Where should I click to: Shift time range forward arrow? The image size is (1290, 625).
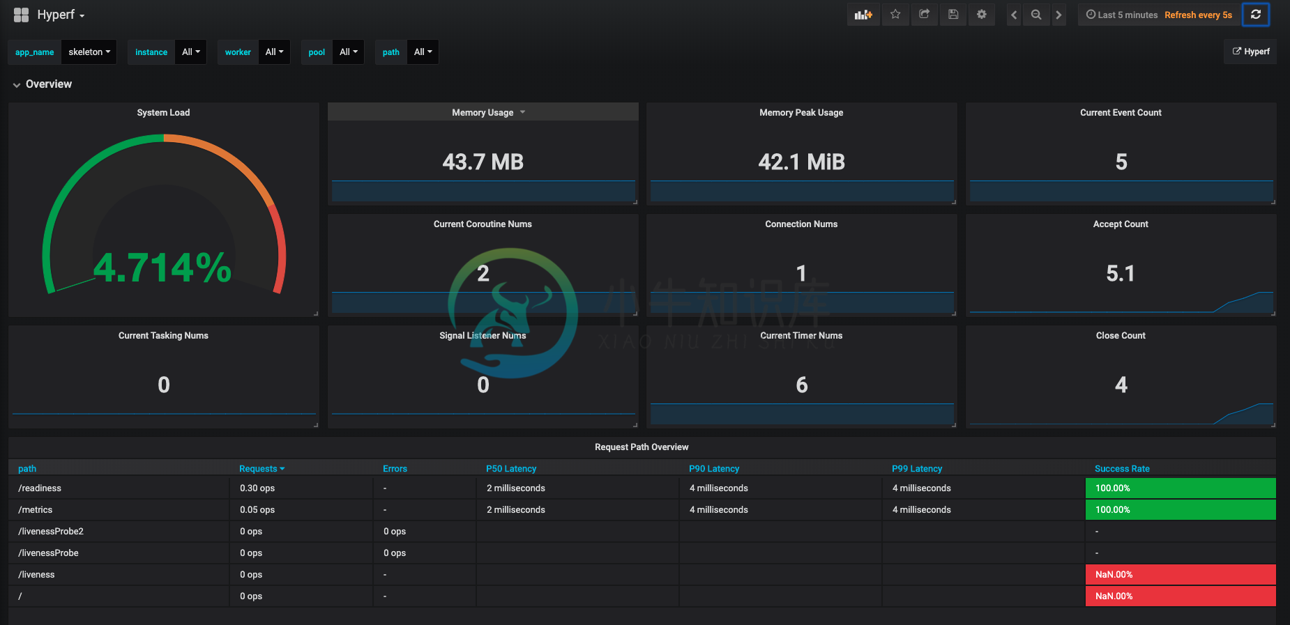pos(1058,15)
